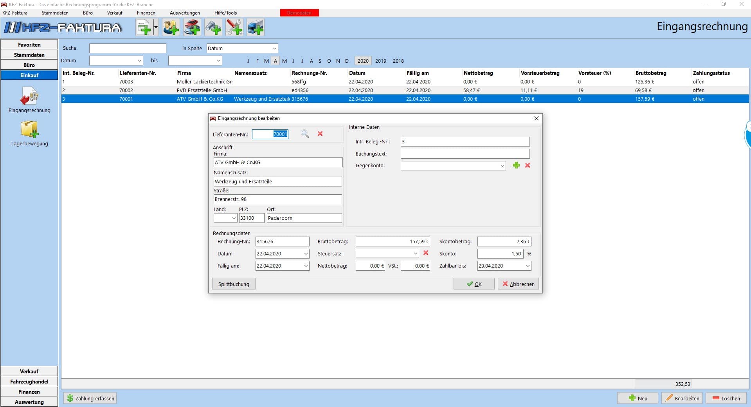Open the new invoice dropdown arrow
Image resolution: width=751 pixels, height=407 pixels.
[x=156, y=27]
